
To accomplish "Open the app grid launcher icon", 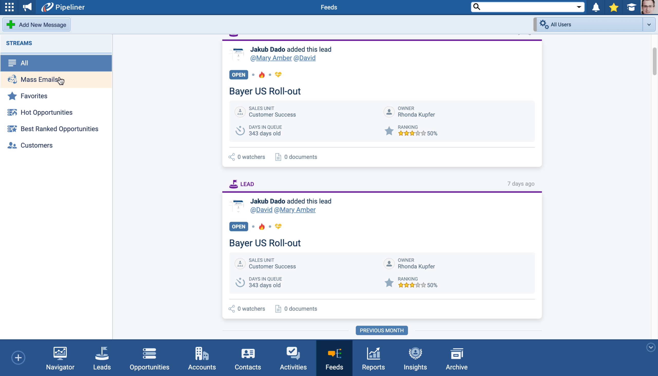I will coord(9,7).
